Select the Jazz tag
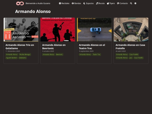Viewport: 152px width, 114px height. tap(131, 58)
